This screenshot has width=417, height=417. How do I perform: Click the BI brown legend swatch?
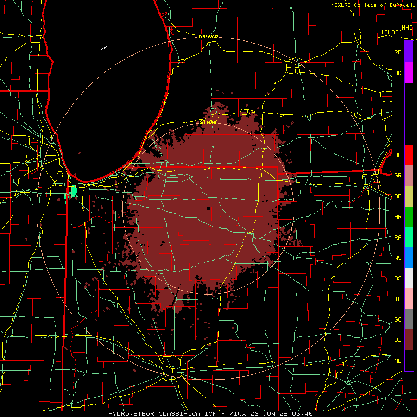point(409,340)
